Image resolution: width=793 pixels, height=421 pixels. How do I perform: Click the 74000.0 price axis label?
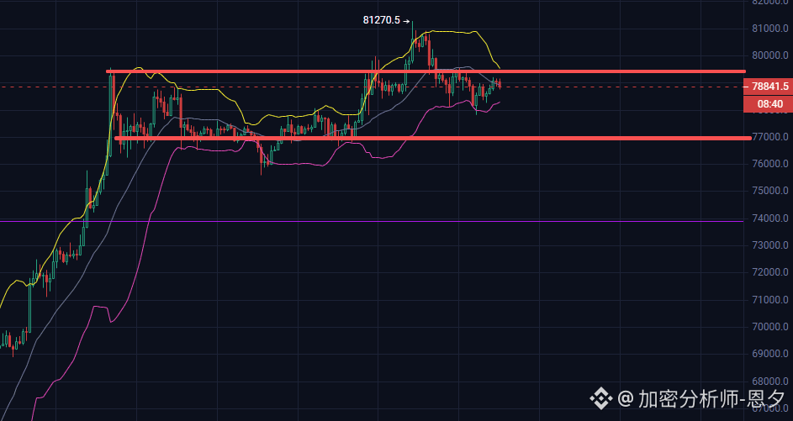[769, 218]
